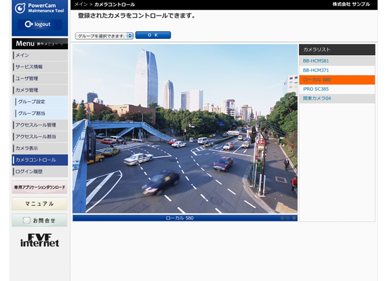Go to ユーザ管理 menu item
Screen dimensions: 389x281
coord(40,79)
